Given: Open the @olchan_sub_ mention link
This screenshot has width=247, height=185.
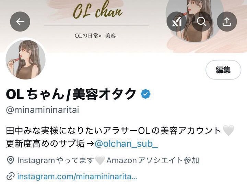Looking at the screenshot, I should coord(126,144).
